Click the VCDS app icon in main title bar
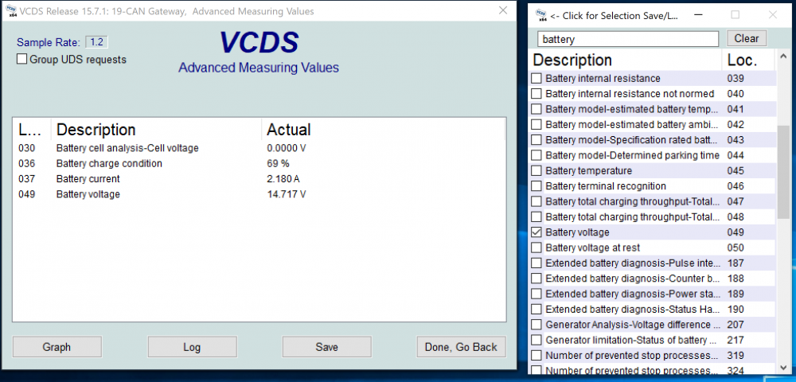Viewport: 796px width, 382px height. point(10,11)
